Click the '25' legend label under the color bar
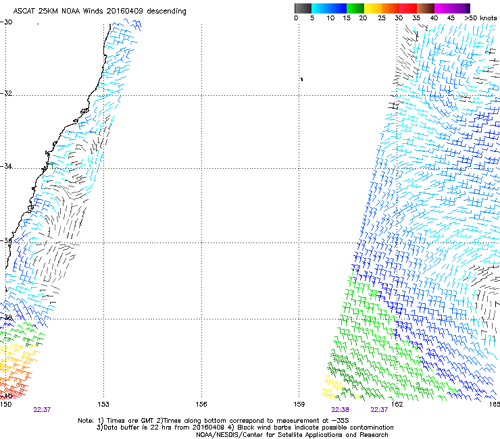Screen dimensions: 500x439 [x=382, y=18]
